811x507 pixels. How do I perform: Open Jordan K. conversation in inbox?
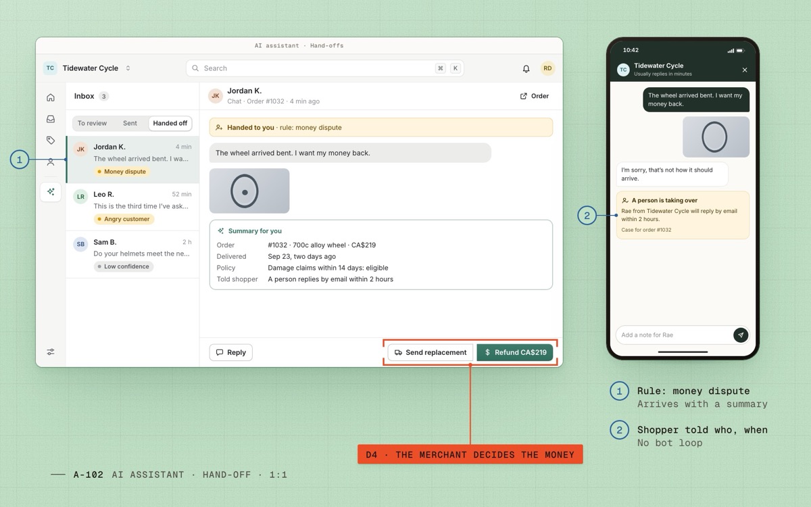tap(132, 160)
